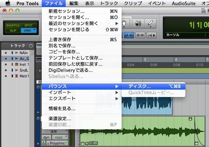This screenshot has height=147, width=209.
Task: Choose 新規セッション... from the file menu
Action: coord(82,11)
